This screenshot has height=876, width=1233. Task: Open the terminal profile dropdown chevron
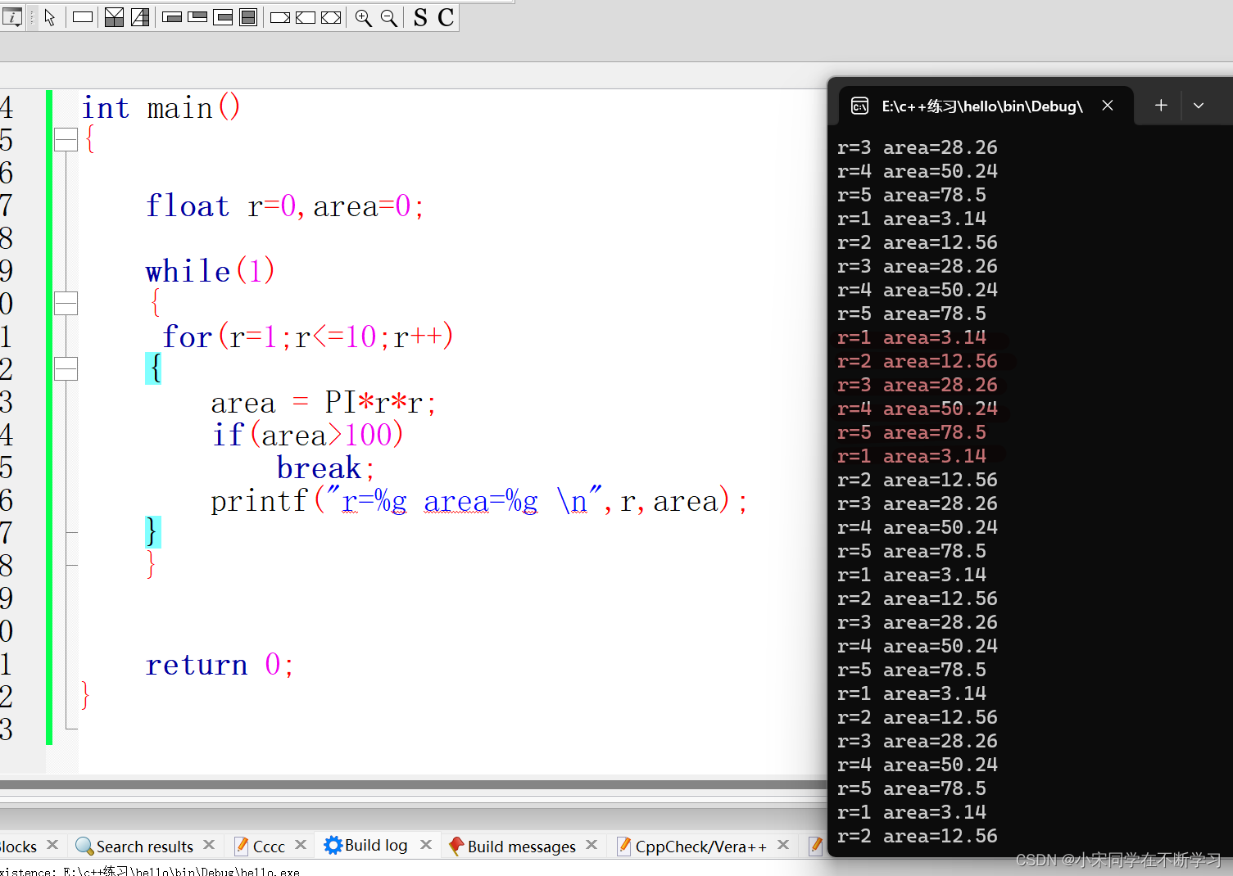[1199, 106]
